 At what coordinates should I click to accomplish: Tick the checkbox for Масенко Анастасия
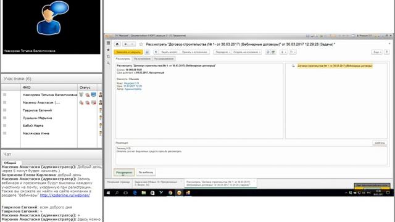[4, 102]
